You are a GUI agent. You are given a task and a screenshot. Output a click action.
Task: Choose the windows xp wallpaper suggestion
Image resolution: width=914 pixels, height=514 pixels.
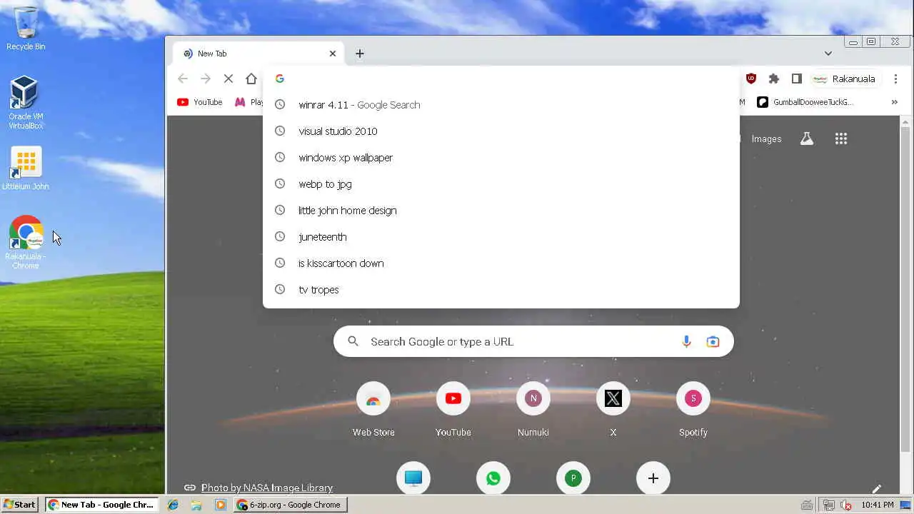(501, 158)
